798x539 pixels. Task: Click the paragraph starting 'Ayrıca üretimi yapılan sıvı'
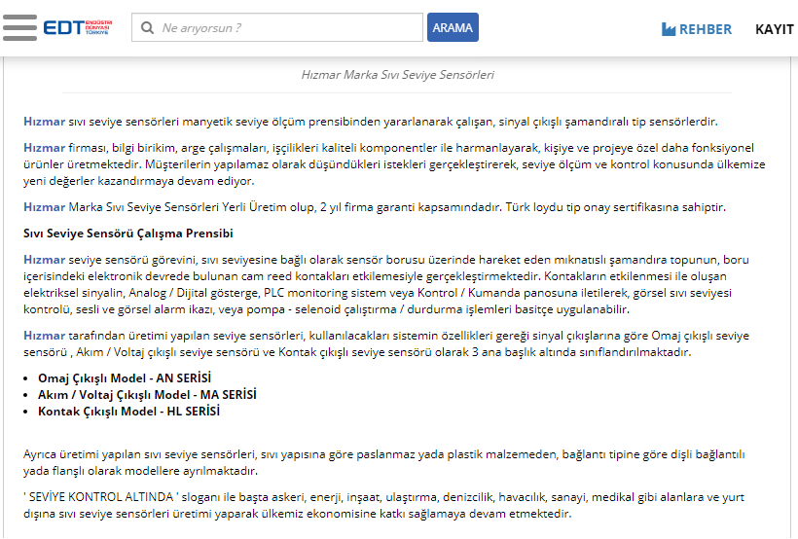tap(384, 463)
